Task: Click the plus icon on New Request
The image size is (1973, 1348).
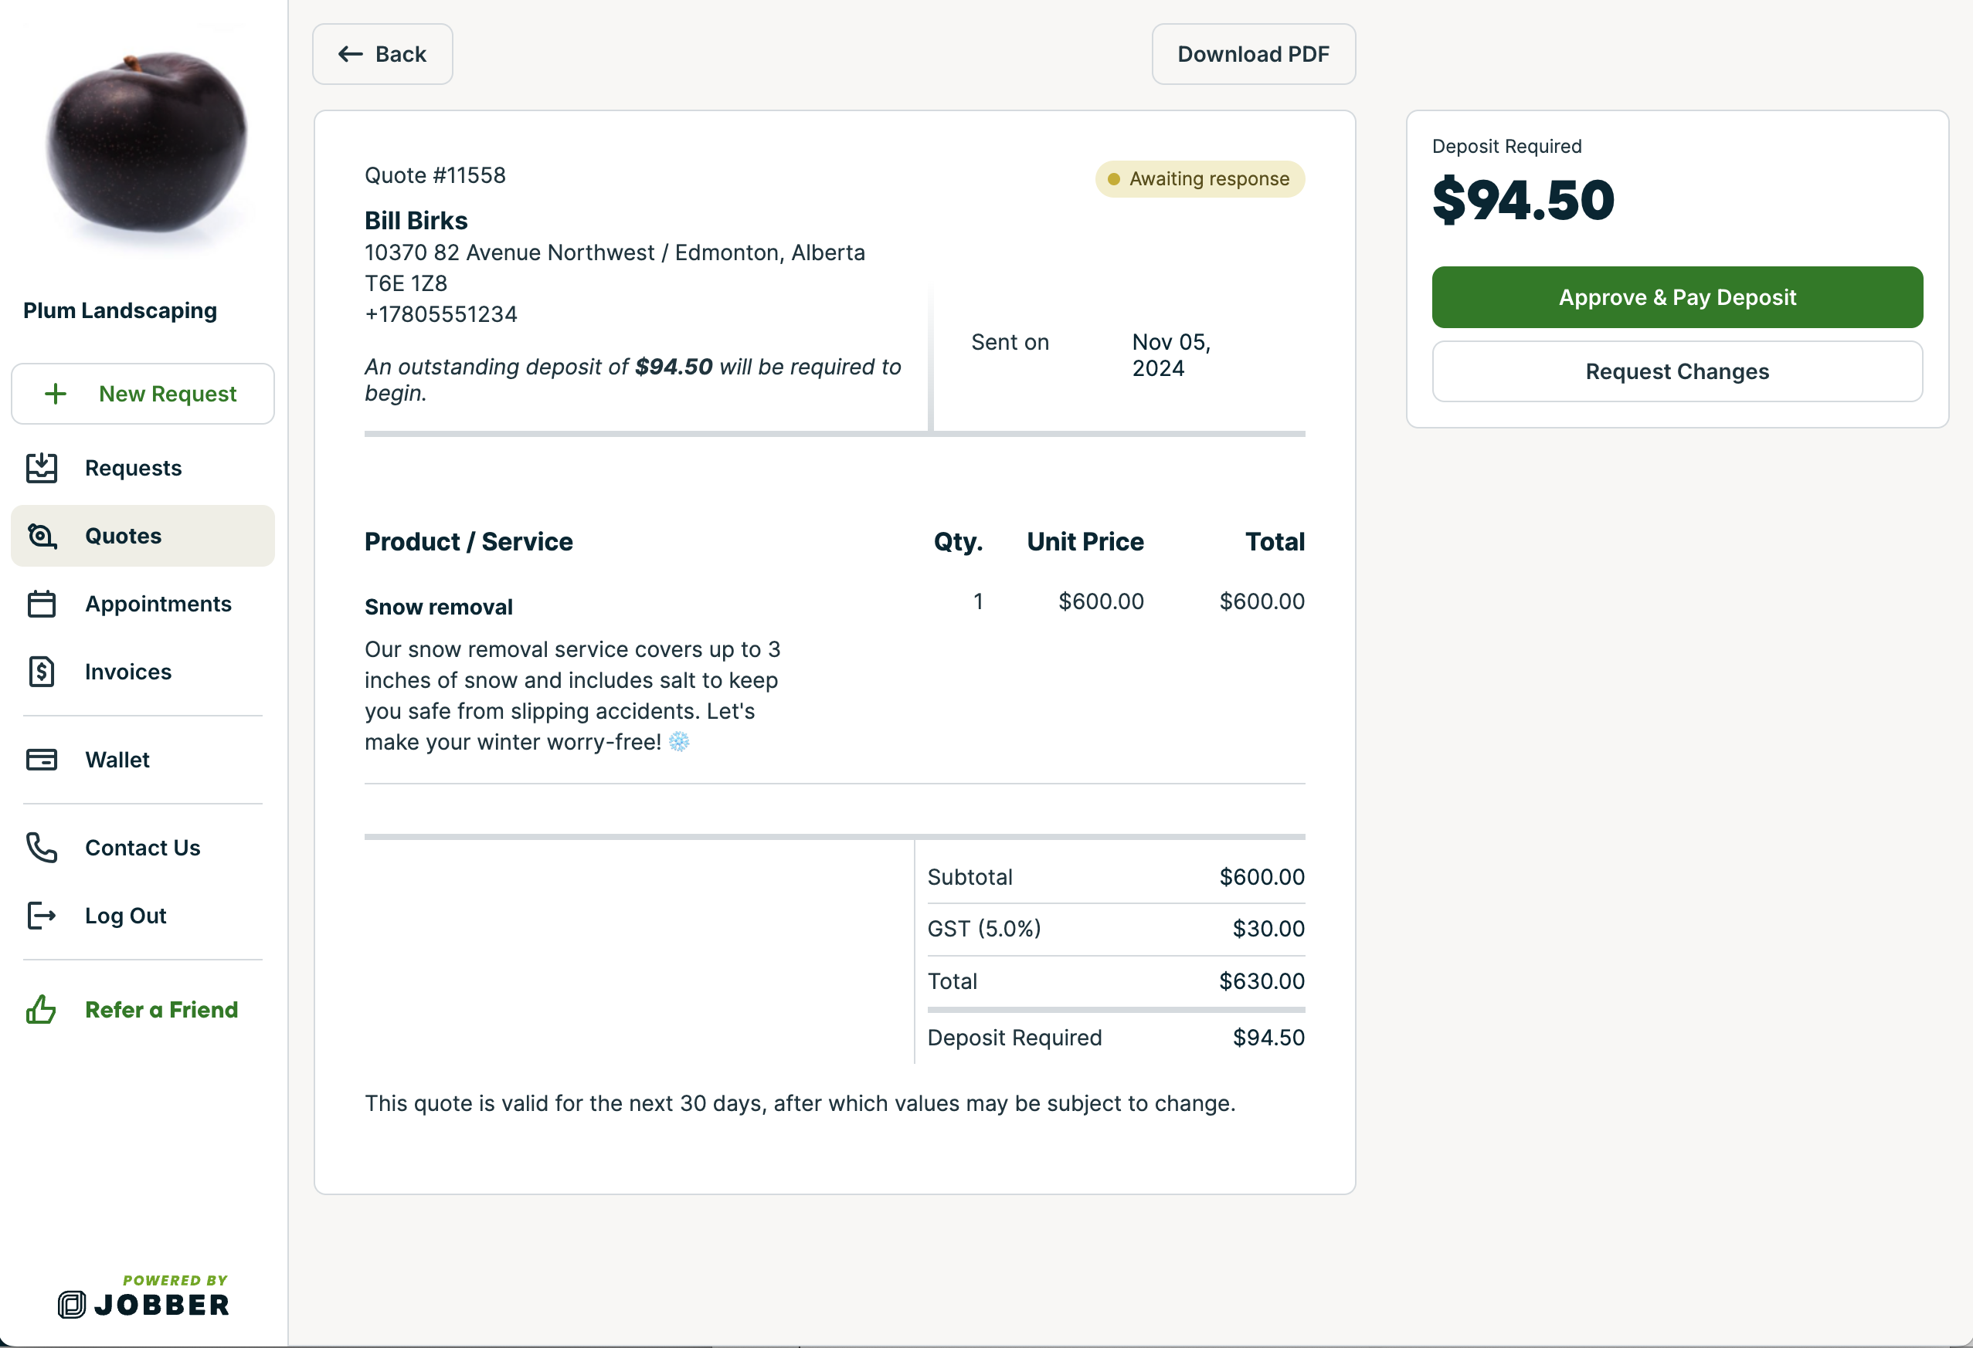Action: point(55,394)
